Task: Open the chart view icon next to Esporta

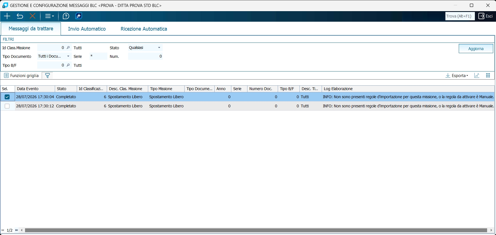Action: tap(477, 75)
